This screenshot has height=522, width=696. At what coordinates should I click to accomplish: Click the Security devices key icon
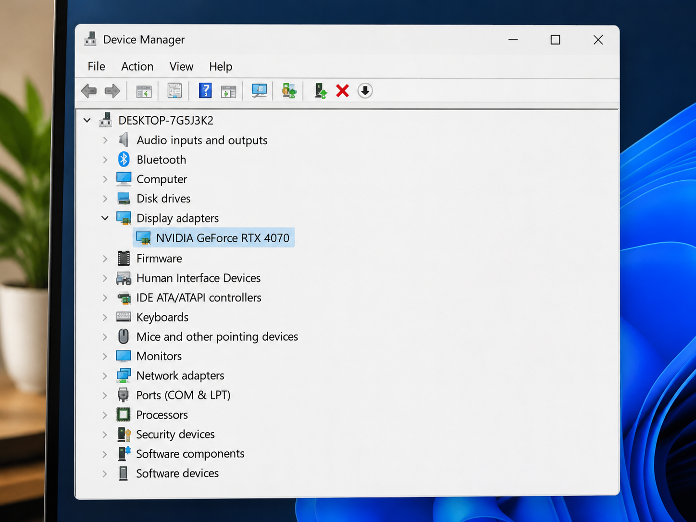tap(124, 434)
